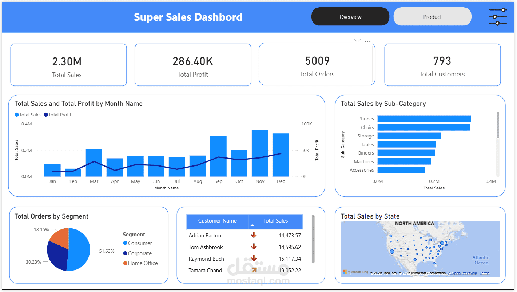Select the Sep sales bar
Image resolution: width=517 pixels, height=292 pixels.
click(x=218, y=156)
